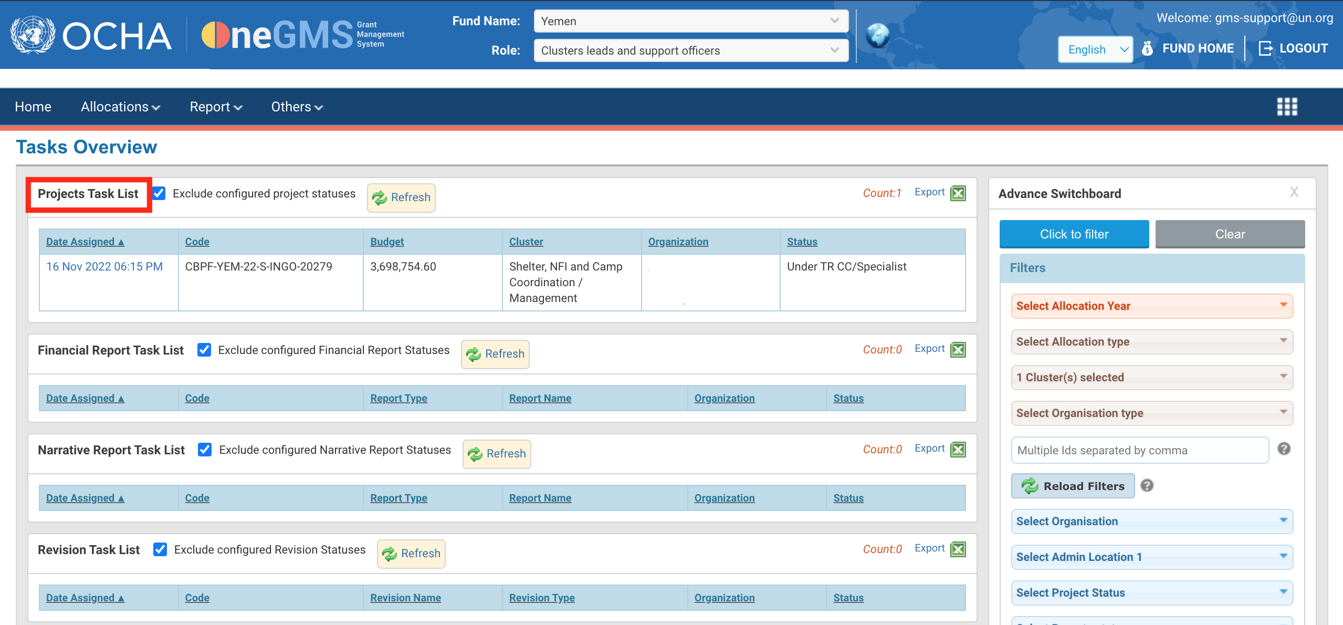This screenshot has height=625, width=1343.
Task: Export the Revision Task List
Action: point(929,548)
